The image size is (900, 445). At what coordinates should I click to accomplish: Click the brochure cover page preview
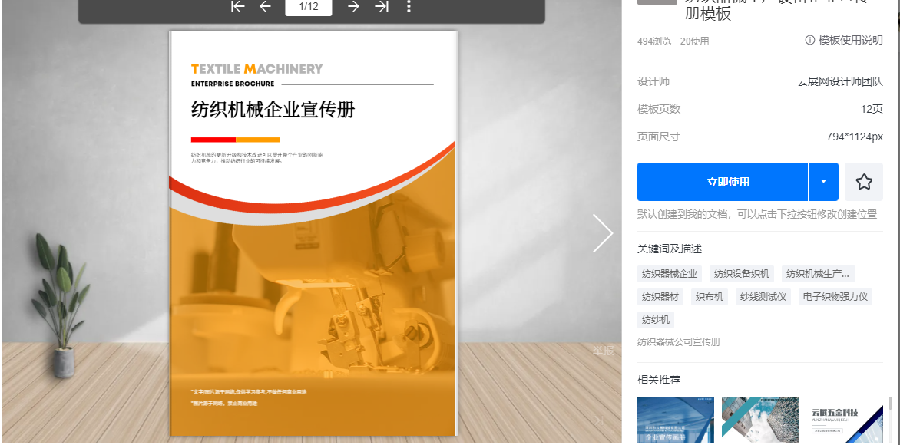click(x=313, y=233)
